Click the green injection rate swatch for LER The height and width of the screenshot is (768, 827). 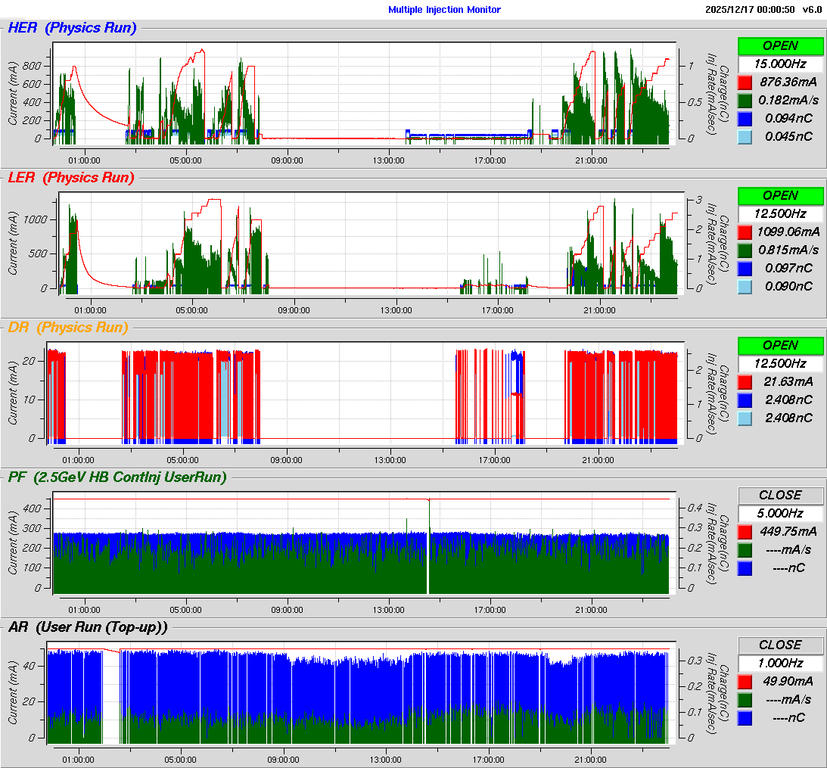[745, 250]
